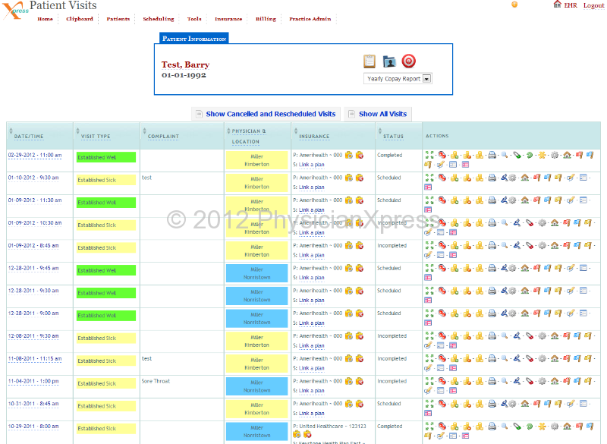
Task: Sort visits by the Date/Time column header
Action: pyautogui.click(x=29, y=137)
